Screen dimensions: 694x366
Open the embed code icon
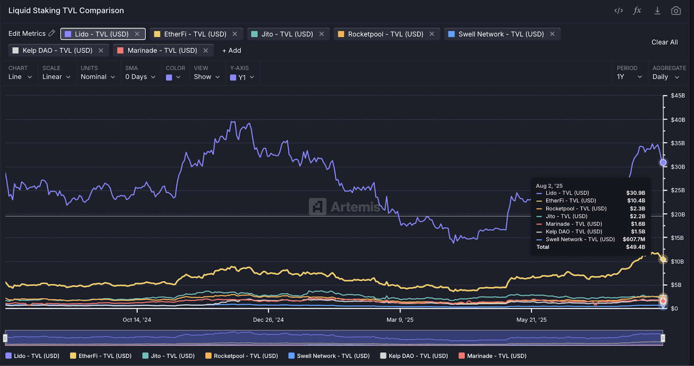[619, 10]
